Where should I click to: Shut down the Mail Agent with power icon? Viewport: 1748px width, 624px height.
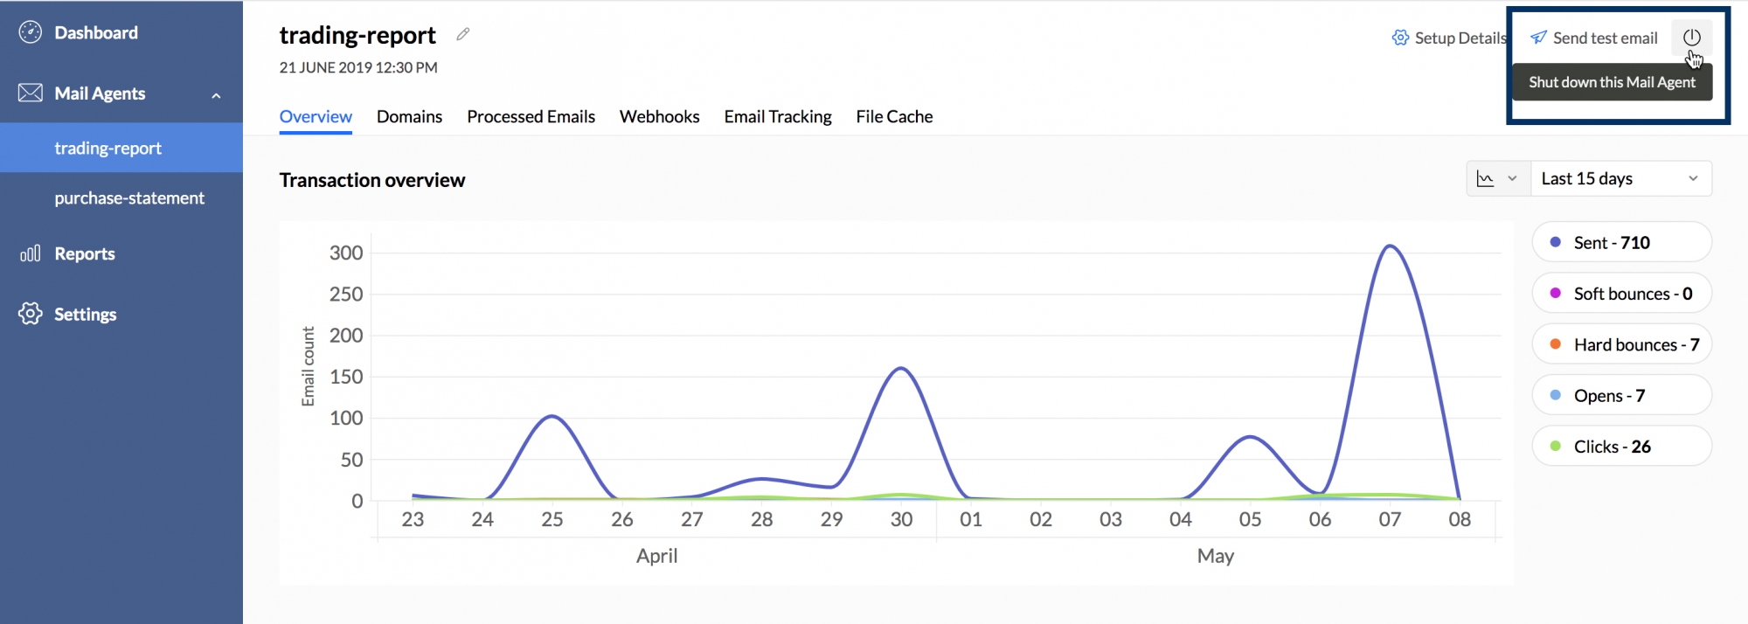tap(1692, 38)
